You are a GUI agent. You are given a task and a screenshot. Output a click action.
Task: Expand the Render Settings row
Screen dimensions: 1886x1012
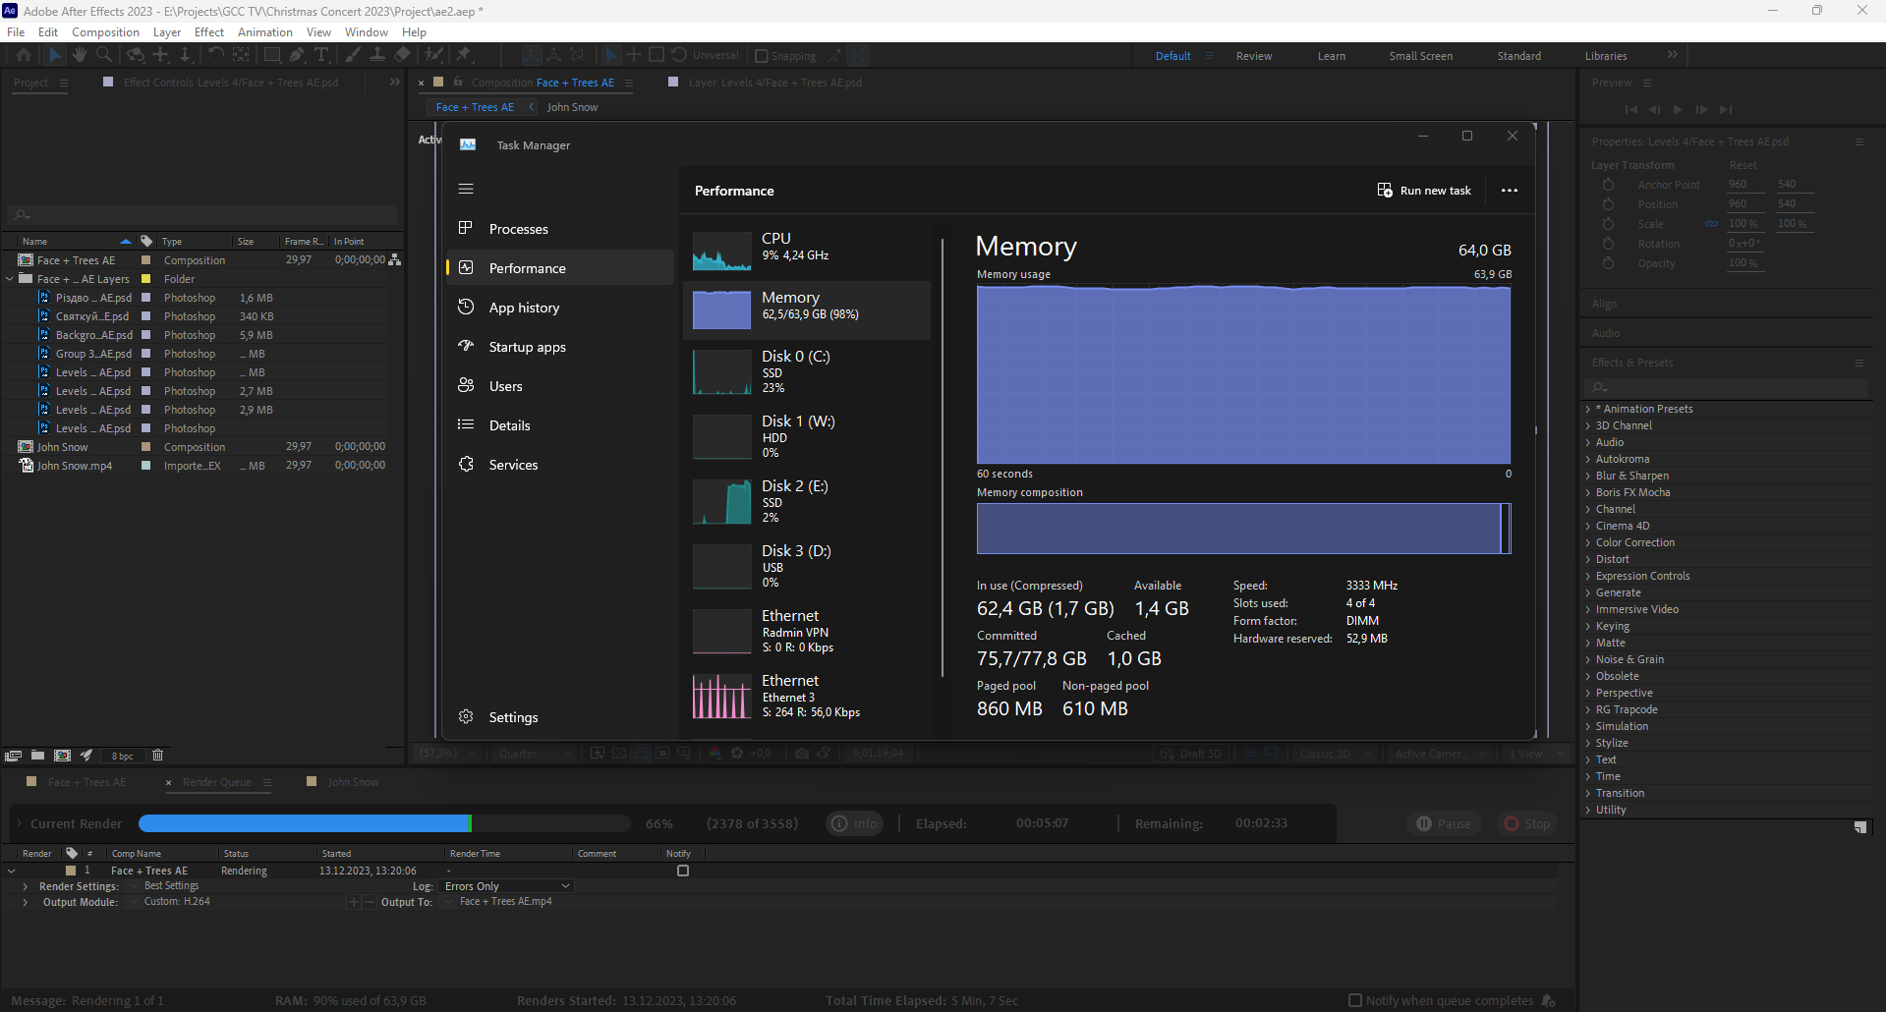(24, 885)
